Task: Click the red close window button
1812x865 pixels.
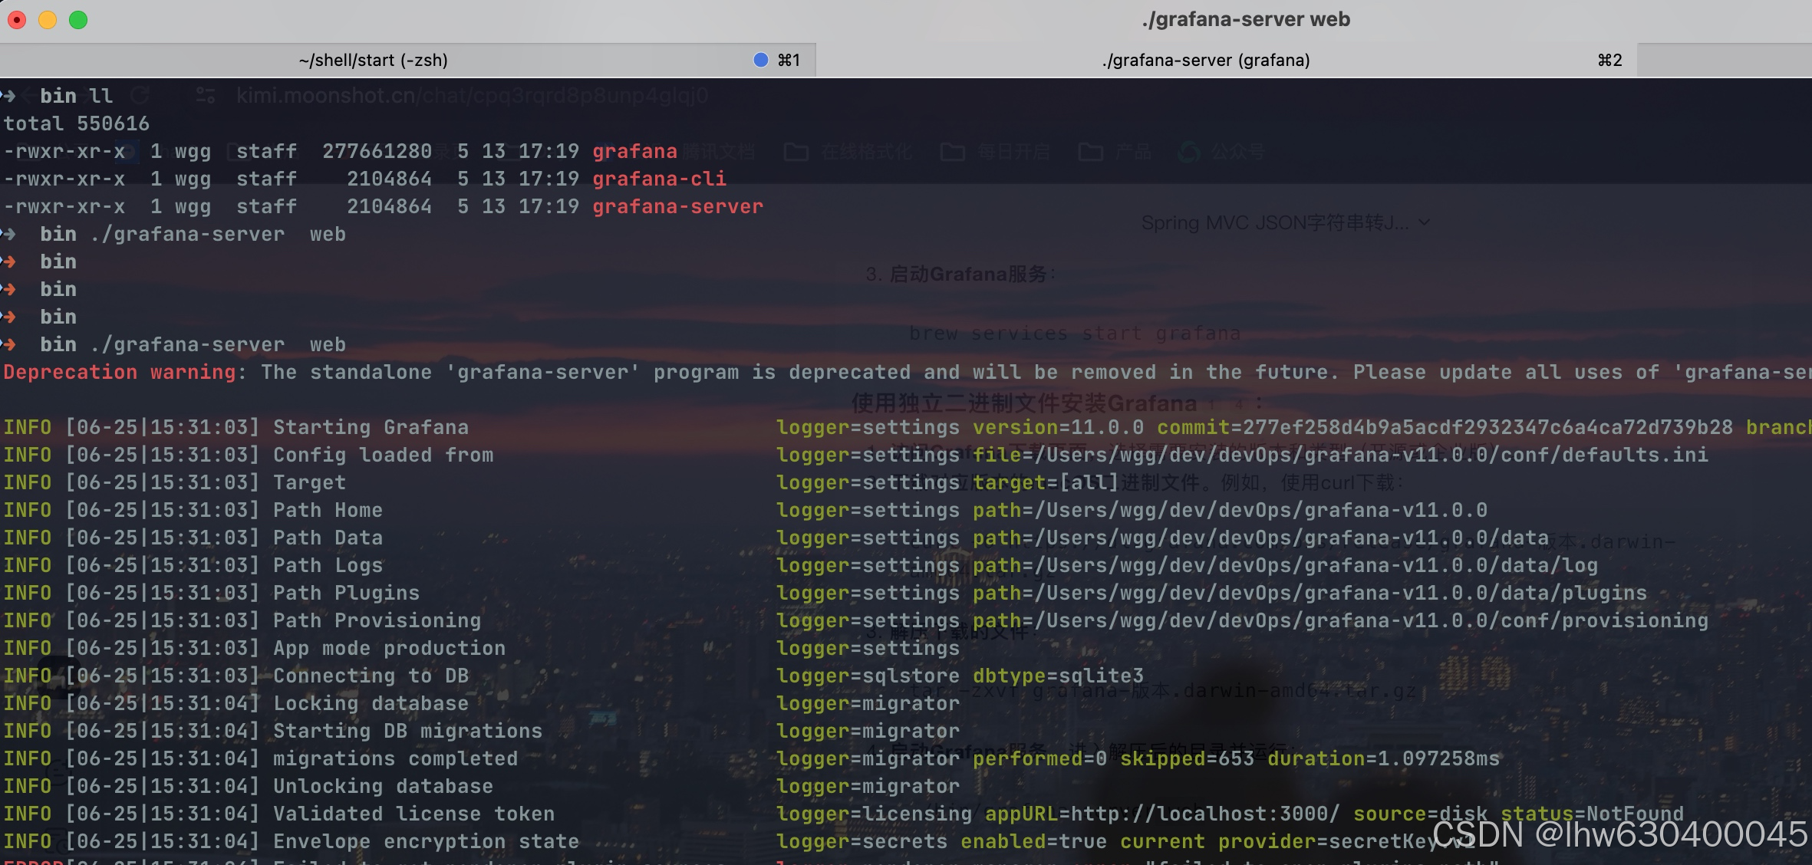Action: [17, 20]
